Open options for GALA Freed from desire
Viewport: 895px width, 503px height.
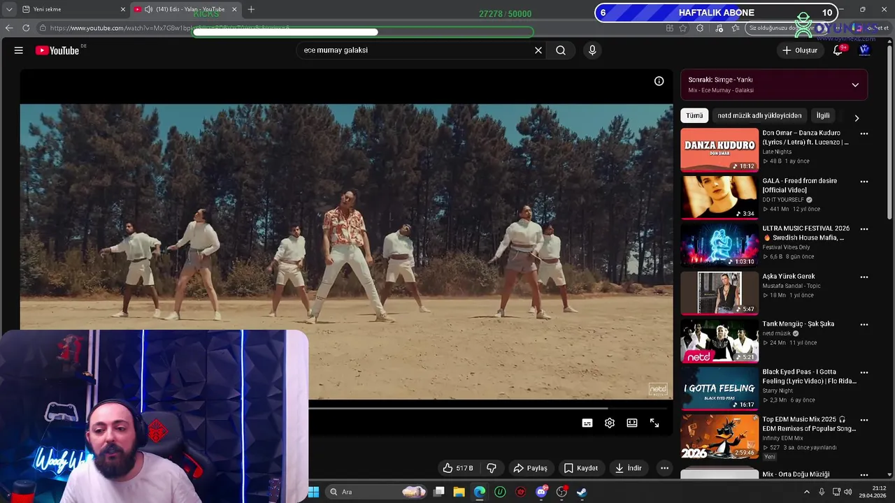coord(864,182)
